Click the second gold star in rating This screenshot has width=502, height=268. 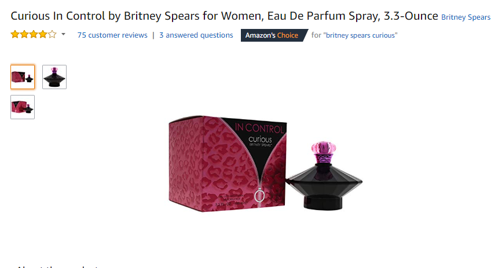tap(24, 34)
